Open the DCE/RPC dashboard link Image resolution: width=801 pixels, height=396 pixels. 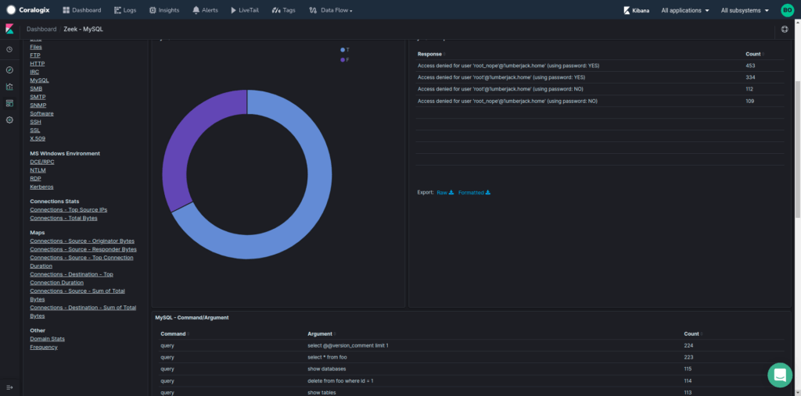[x=42, y=162]
